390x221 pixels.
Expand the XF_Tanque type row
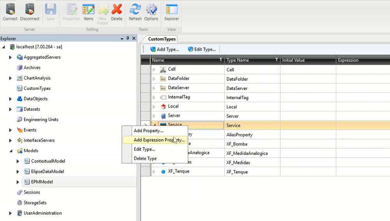pos(154,172)
